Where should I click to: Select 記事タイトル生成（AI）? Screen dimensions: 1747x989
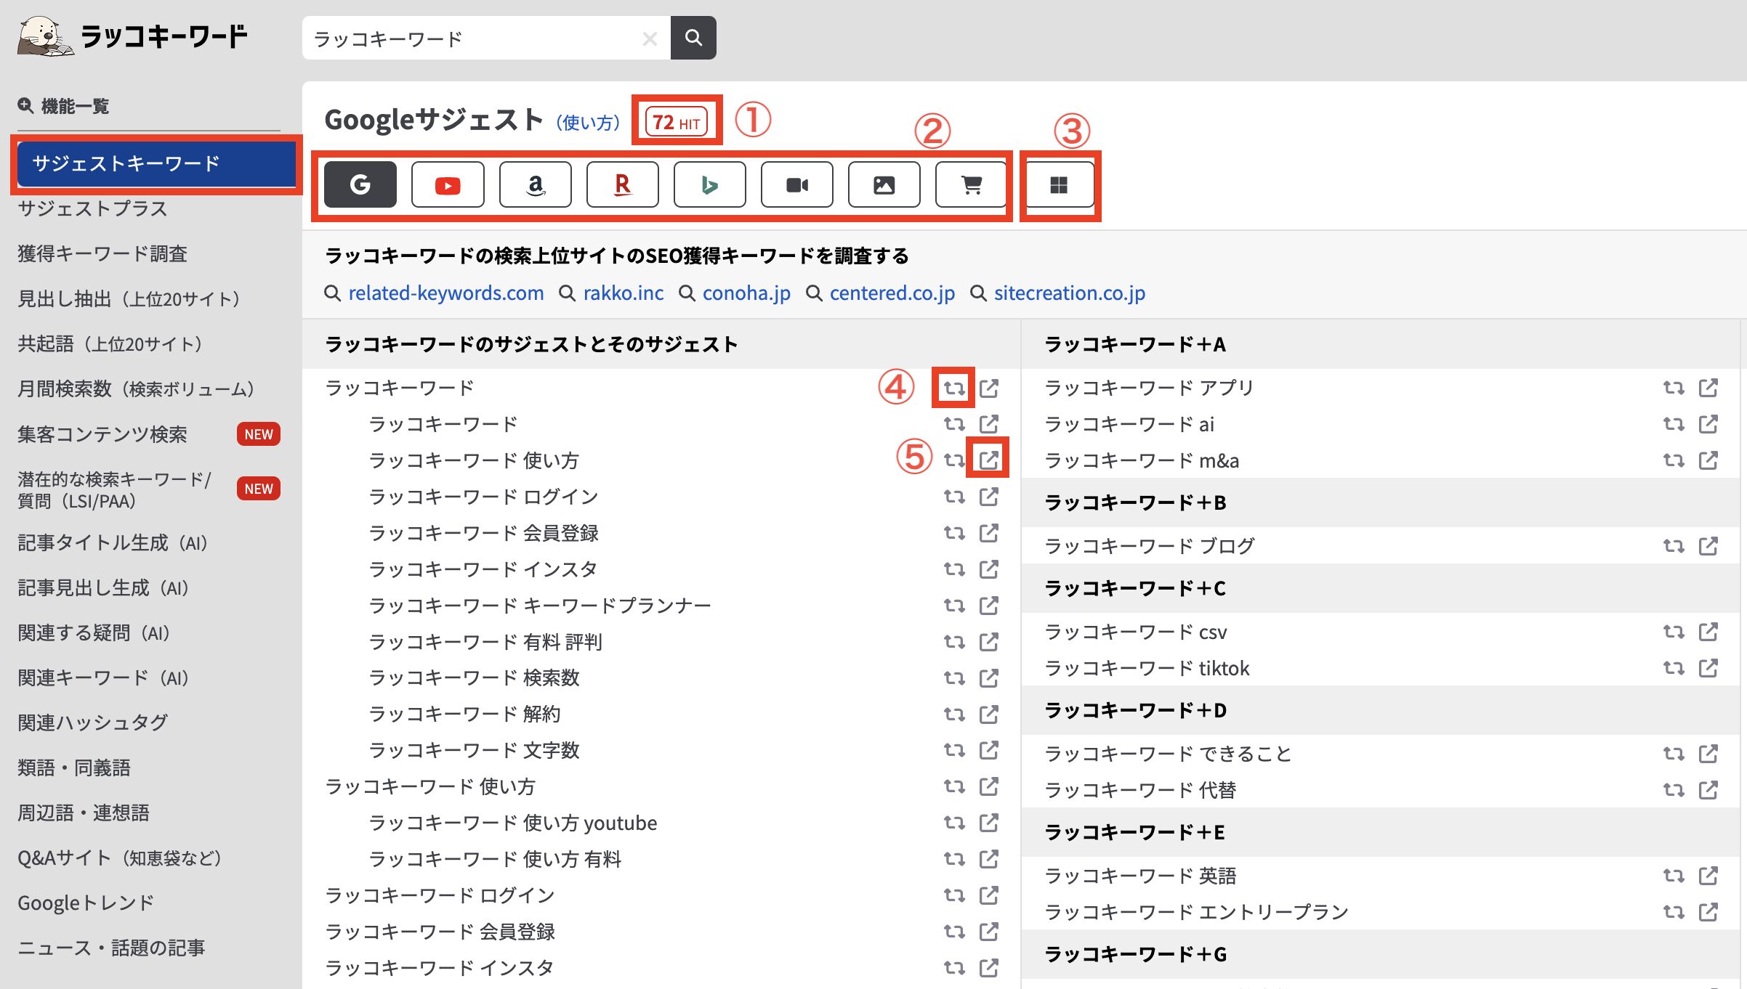pyautogui.click(x=113, y=543)
